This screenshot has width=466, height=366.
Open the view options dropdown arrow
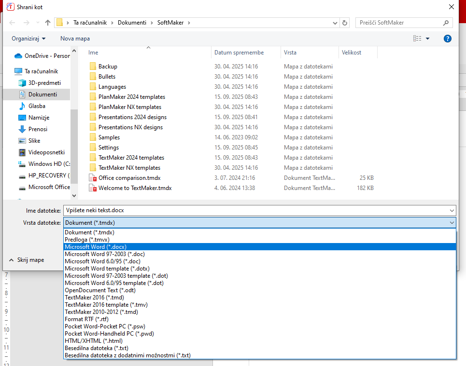click(427, 39)
